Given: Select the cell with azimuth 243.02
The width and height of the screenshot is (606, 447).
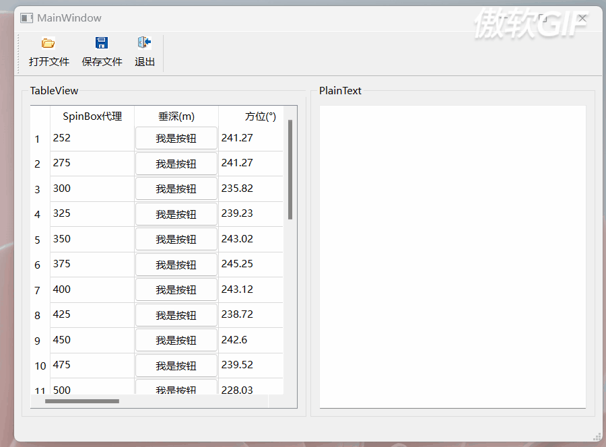Looking at the screenshot, I should click(250, 239).
